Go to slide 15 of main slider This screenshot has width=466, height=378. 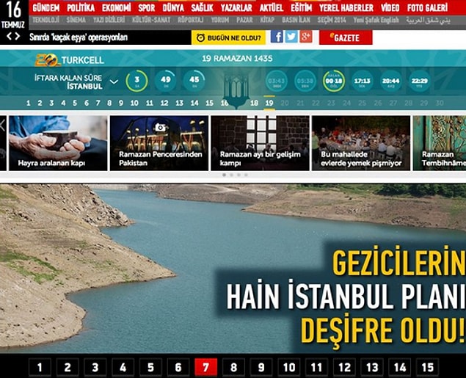click(x=428, y=368)
